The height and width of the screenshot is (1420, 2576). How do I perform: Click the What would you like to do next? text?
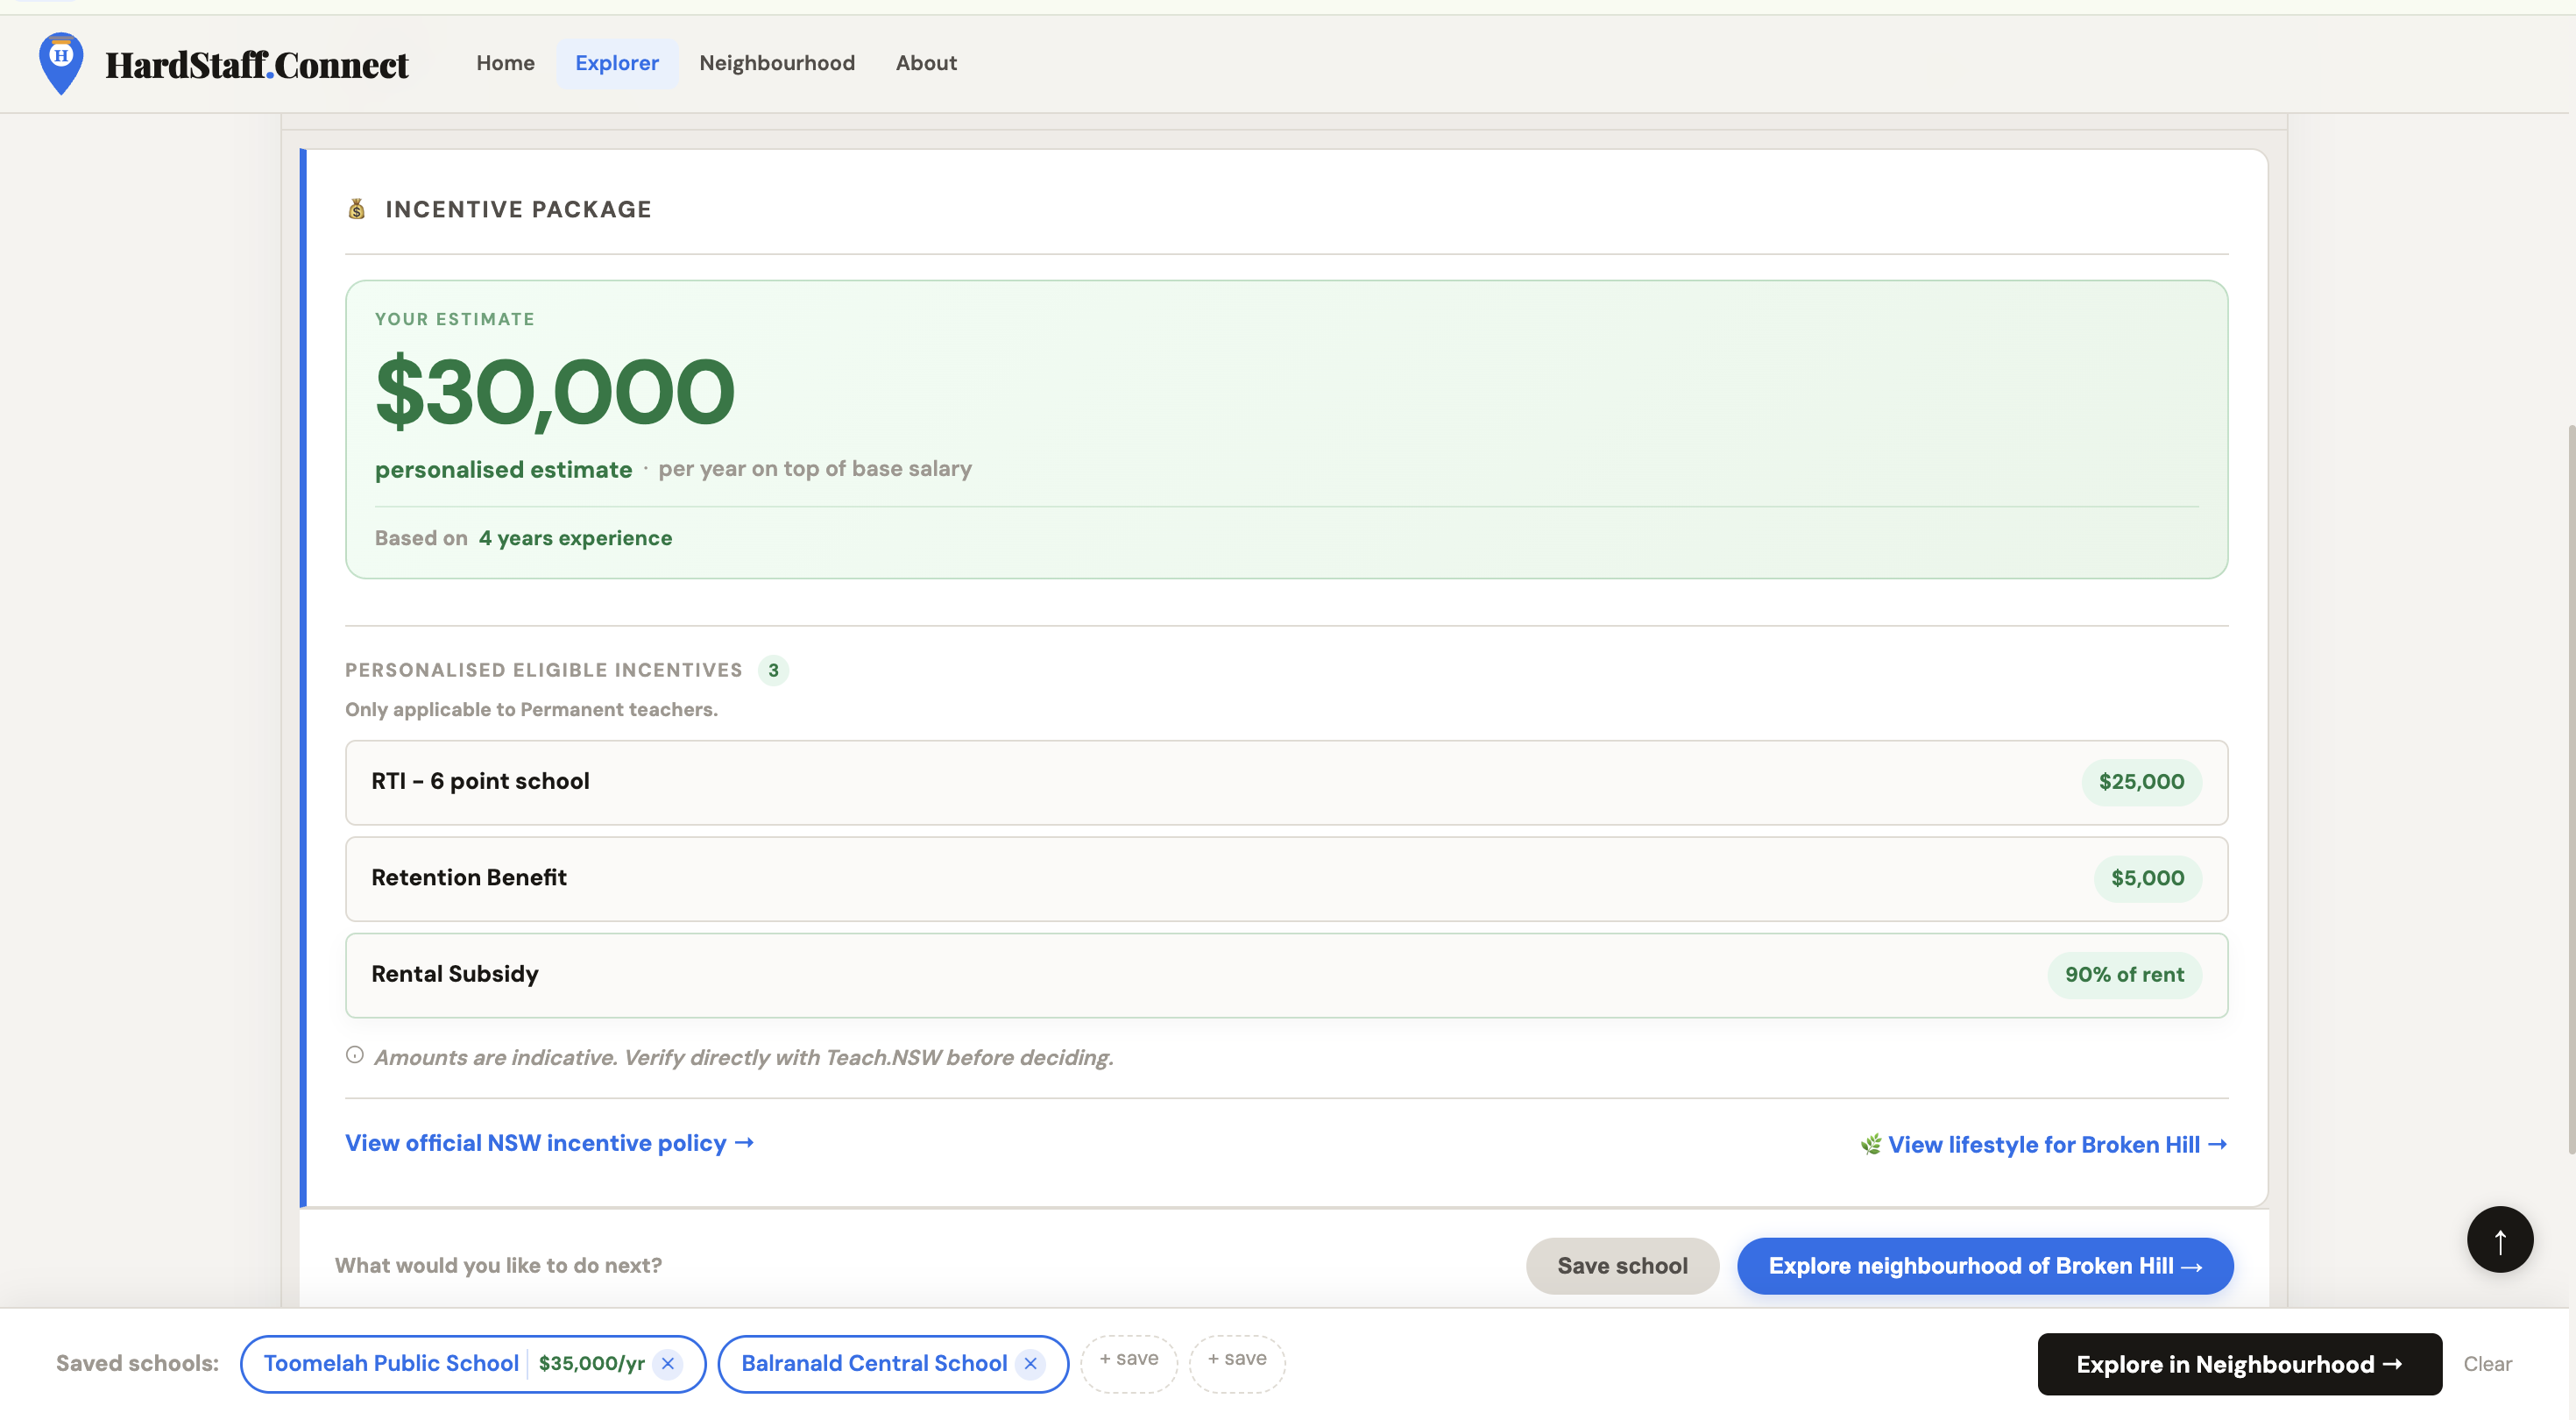coord(498,1265)
